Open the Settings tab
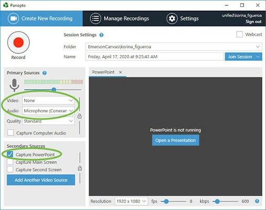This screenshot has width=266, height=210. [183, 18]
